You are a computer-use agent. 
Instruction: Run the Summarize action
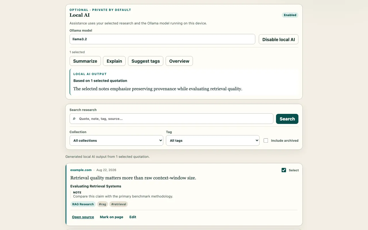[x=85, y=61]
